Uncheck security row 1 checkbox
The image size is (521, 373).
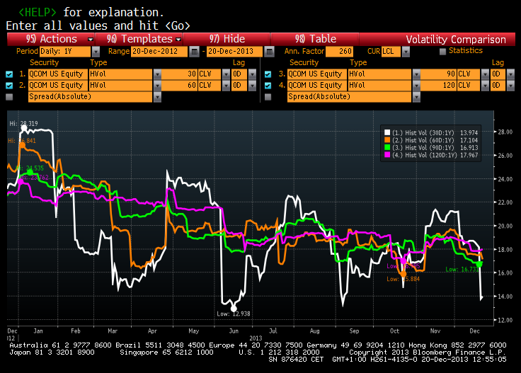click(x=9, y=74)
